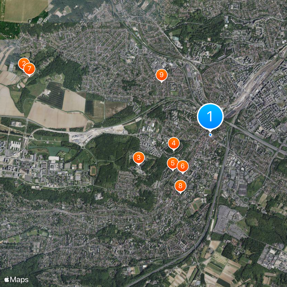The image size is (287, 287).
Task: Click the orange pin labeled 5
Action: 173,163
